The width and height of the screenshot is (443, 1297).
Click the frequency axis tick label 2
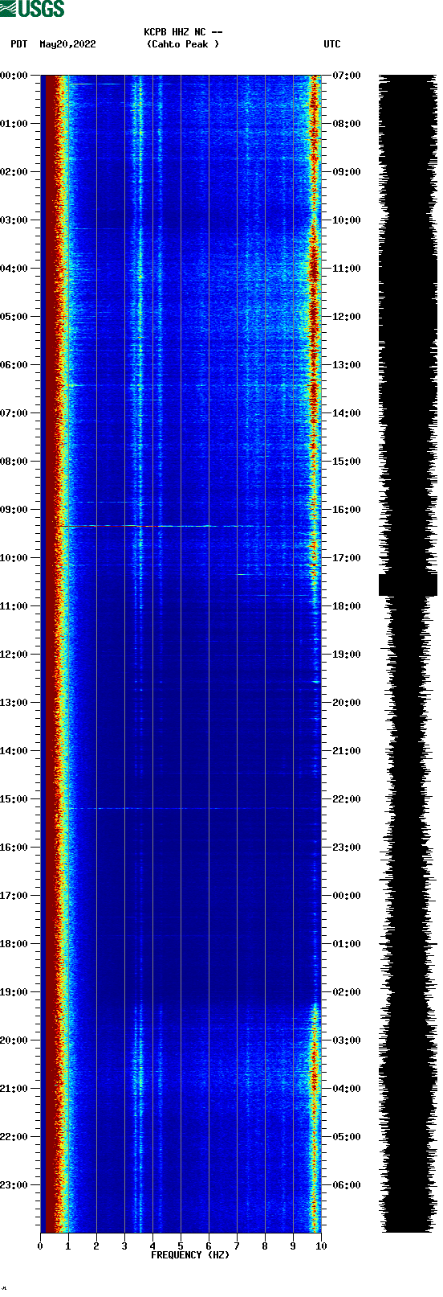[x=96, y=1246]
